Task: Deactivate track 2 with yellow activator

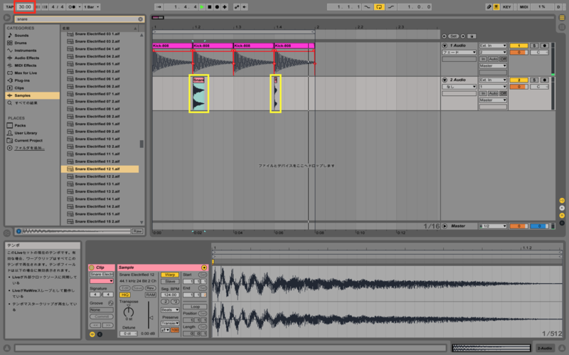Action: click(519, 80)
